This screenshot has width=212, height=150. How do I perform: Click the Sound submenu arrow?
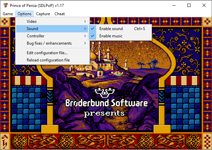[x=85, y=29]
